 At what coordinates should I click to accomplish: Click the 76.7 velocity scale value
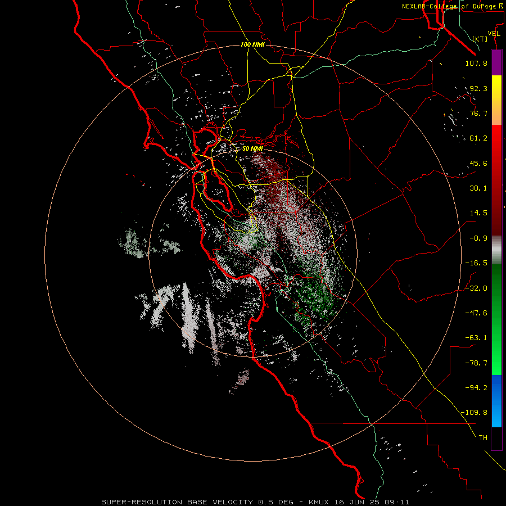(478, 113)
